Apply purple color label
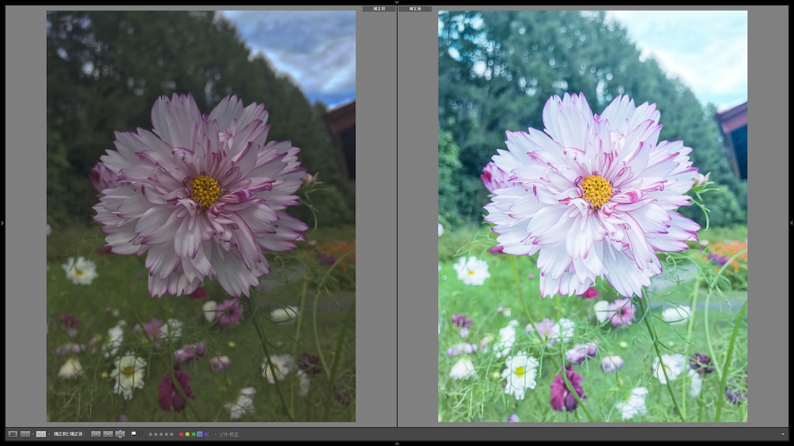The height and width of the screenshot is (446, 794). (x=206, y=434)
